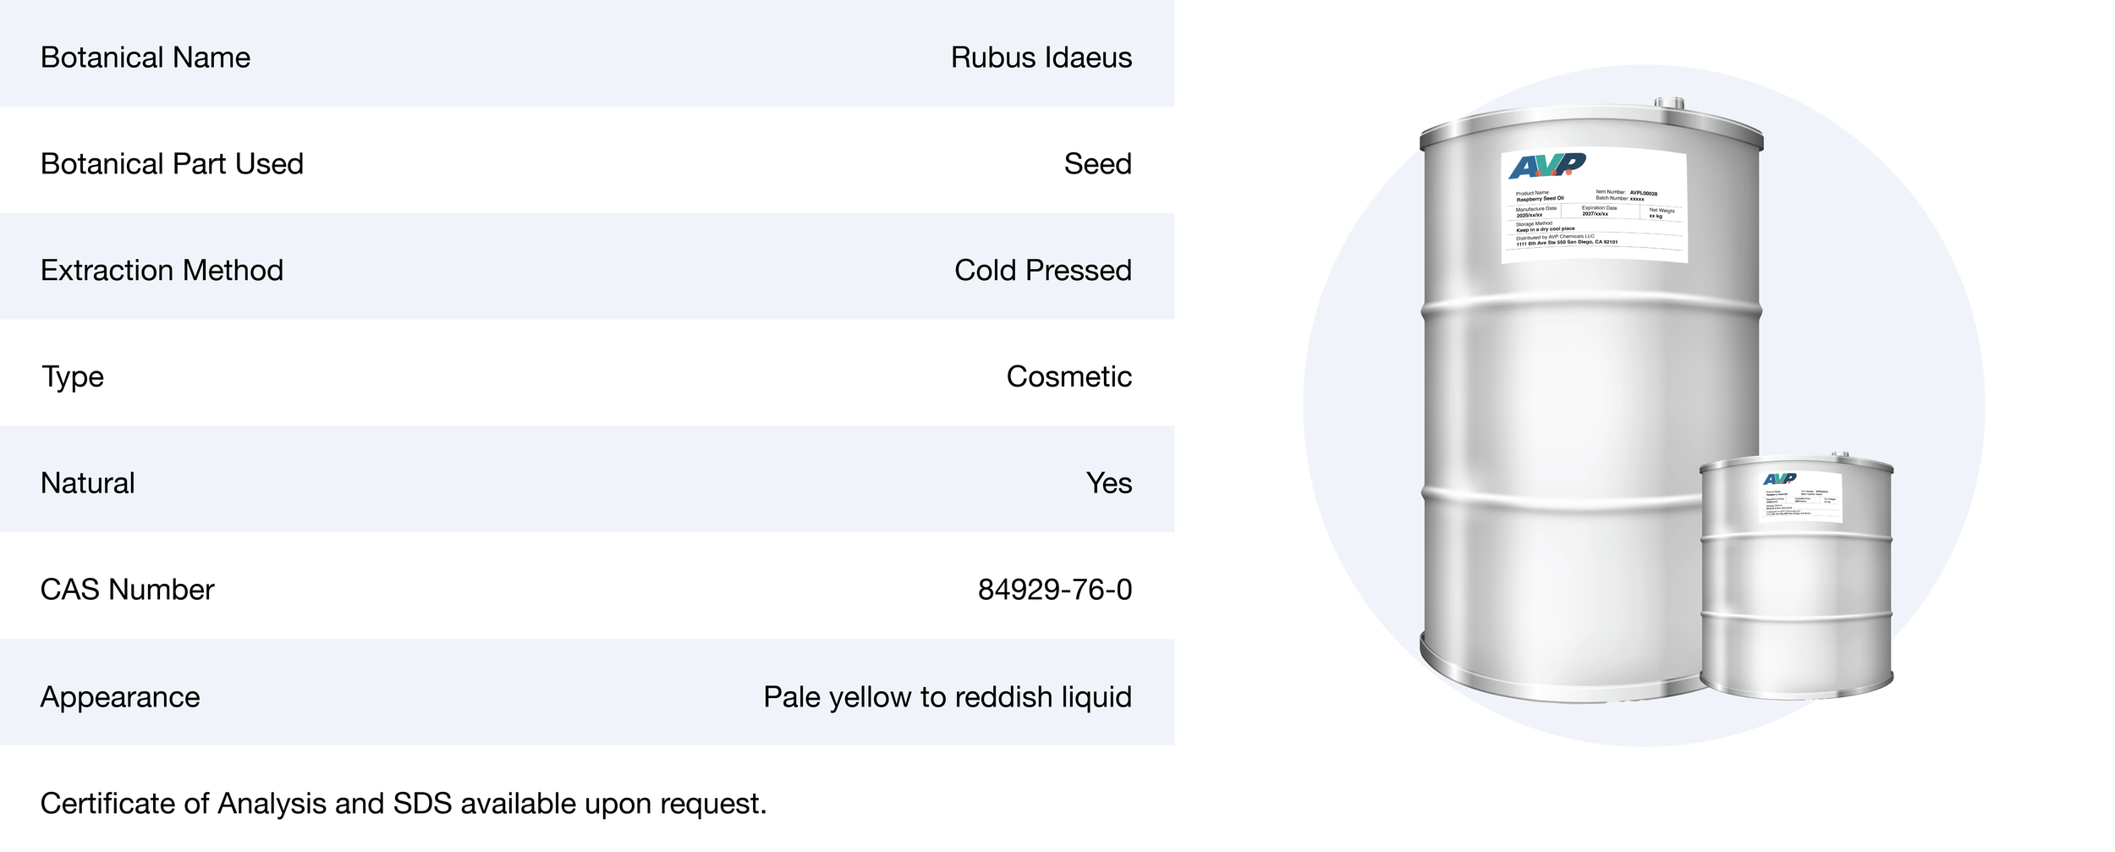This screenshot has width=2115, height=852.
Task: Click the CAS number 84929-76-0
Action: (x=1054, y=590)
